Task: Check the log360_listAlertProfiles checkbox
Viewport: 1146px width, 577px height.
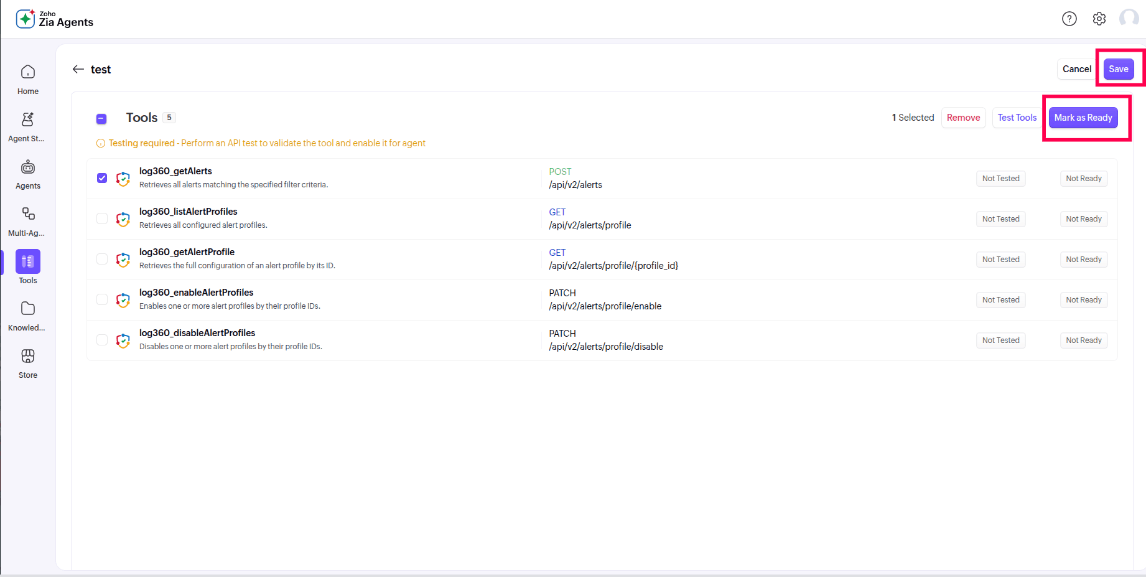Action: click(x=102, y=218)
